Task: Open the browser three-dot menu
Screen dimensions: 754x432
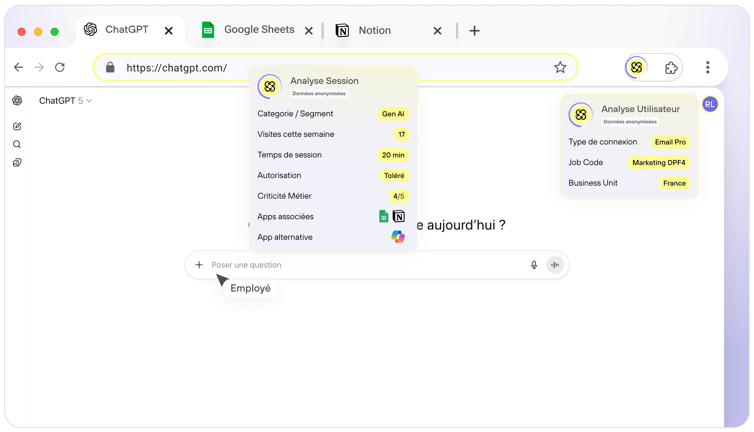Action: [708, 67]
